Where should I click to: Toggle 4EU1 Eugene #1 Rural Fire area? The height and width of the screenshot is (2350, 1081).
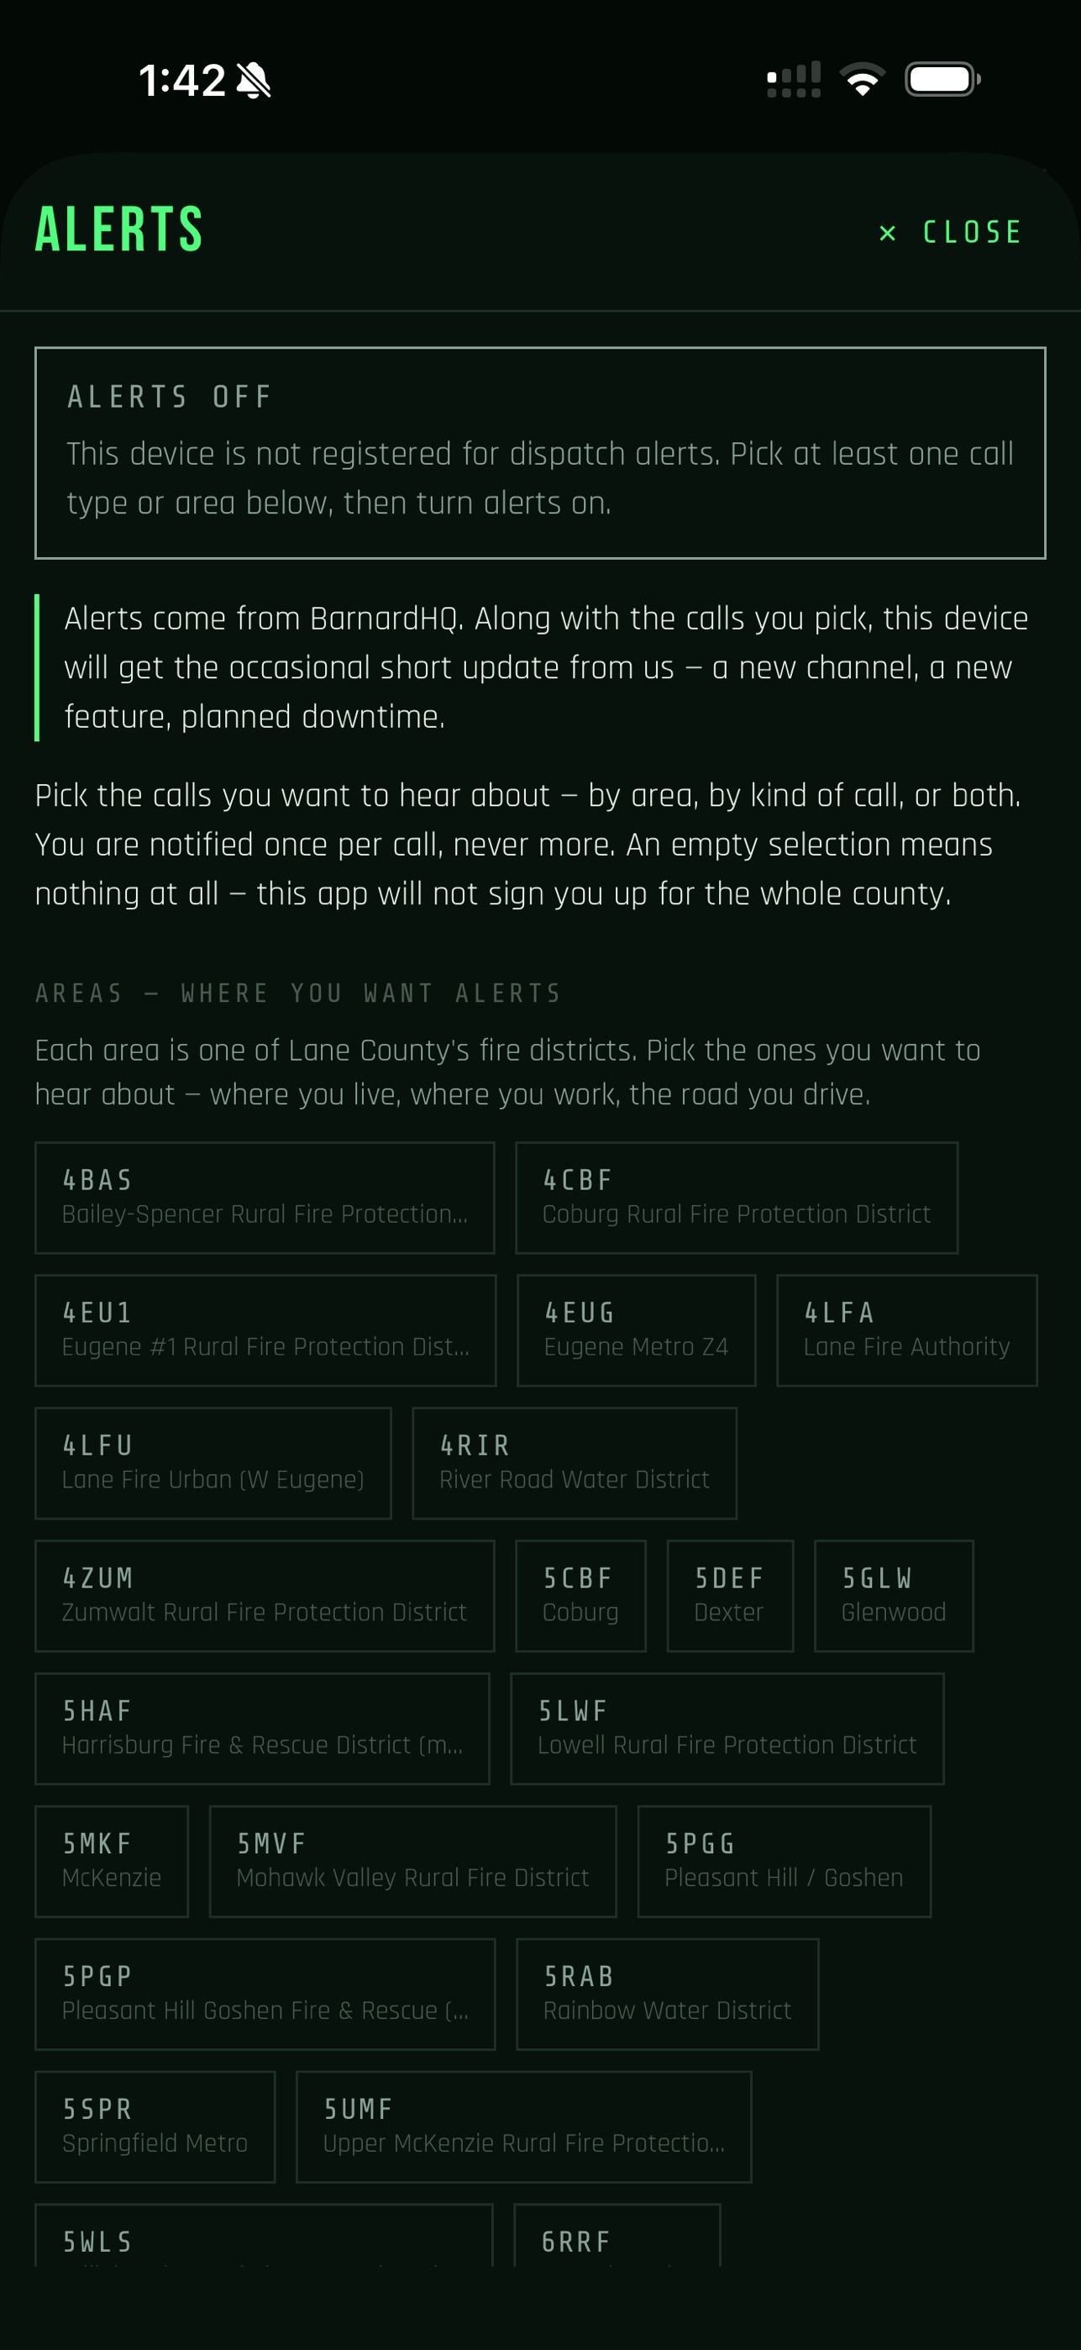pyautogui.click(x=265, y=1330)
